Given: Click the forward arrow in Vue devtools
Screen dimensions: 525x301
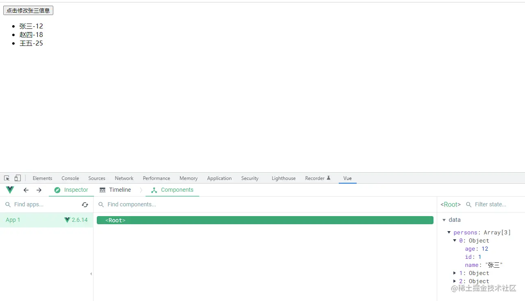Looking at the screenshot, I should (39, 190).
